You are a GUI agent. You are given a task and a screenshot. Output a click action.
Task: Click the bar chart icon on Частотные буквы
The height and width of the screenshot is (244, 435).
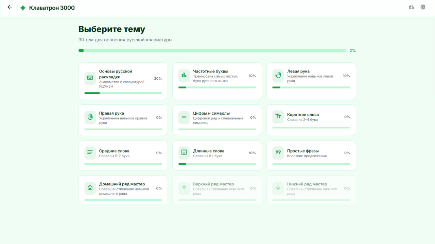pyautogui.click(x=184, y=76)
